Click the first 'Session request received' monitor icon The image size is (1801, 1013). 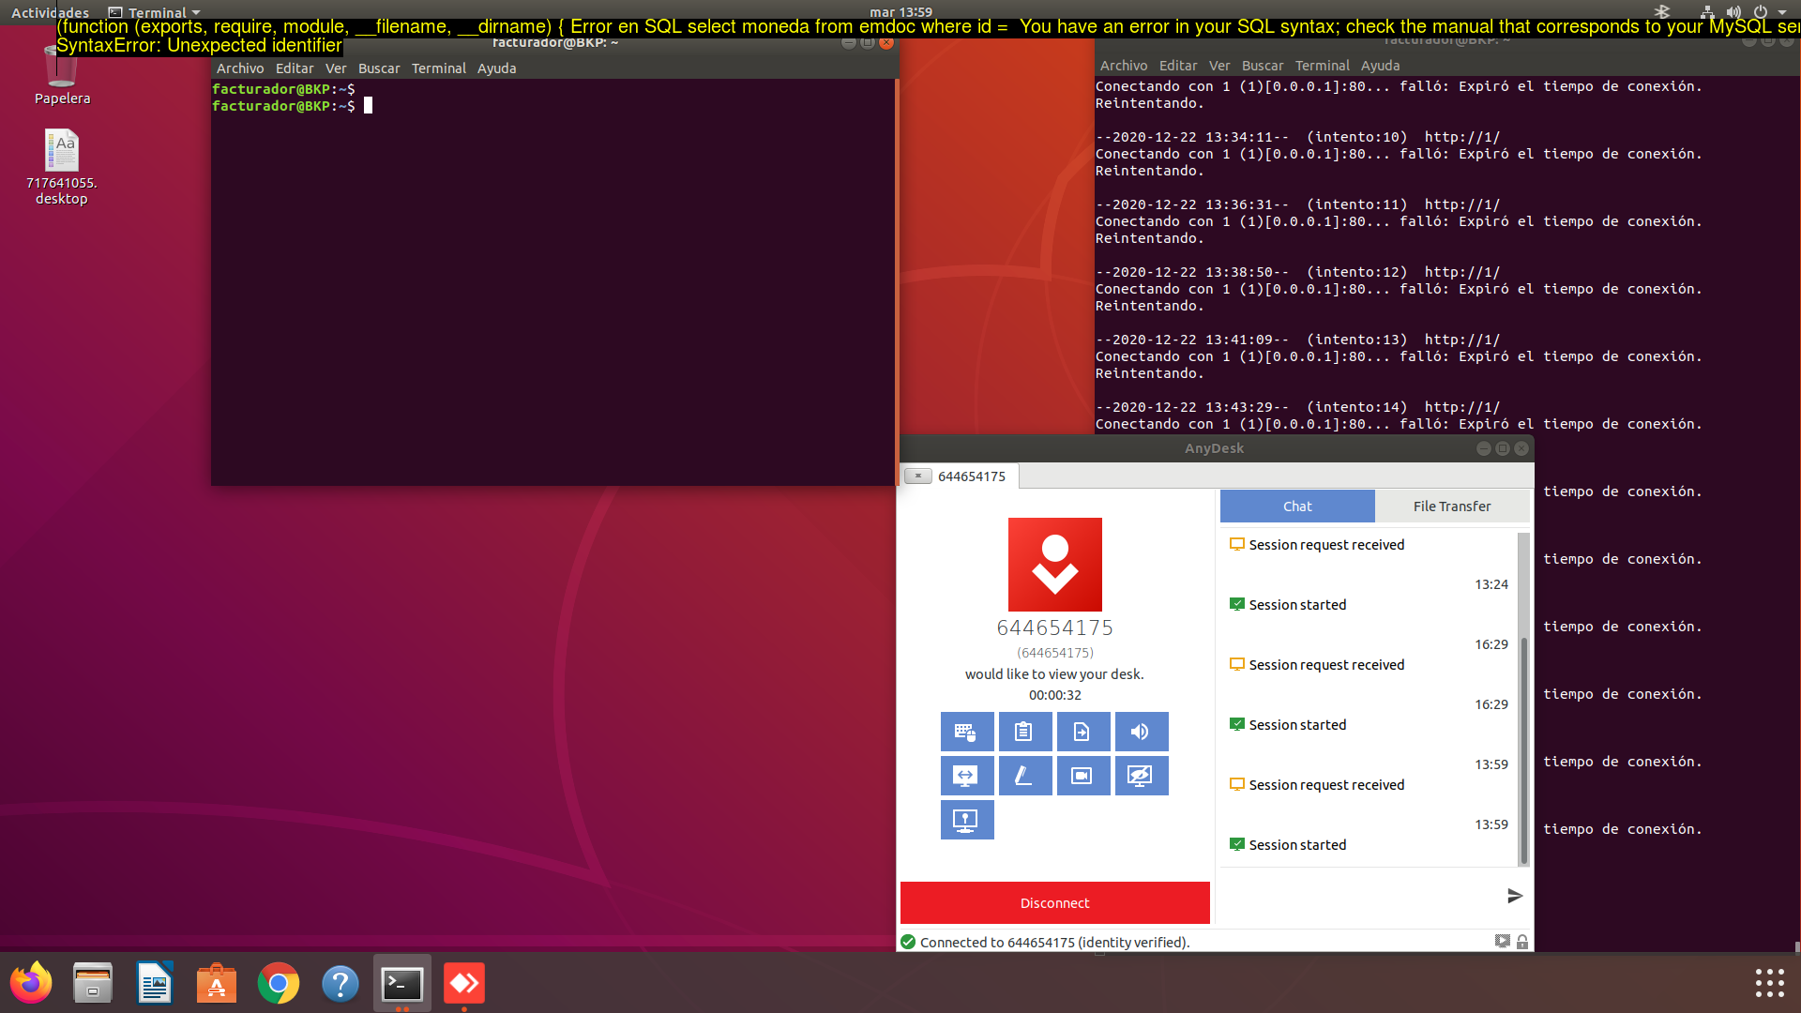click(1237, 544)
